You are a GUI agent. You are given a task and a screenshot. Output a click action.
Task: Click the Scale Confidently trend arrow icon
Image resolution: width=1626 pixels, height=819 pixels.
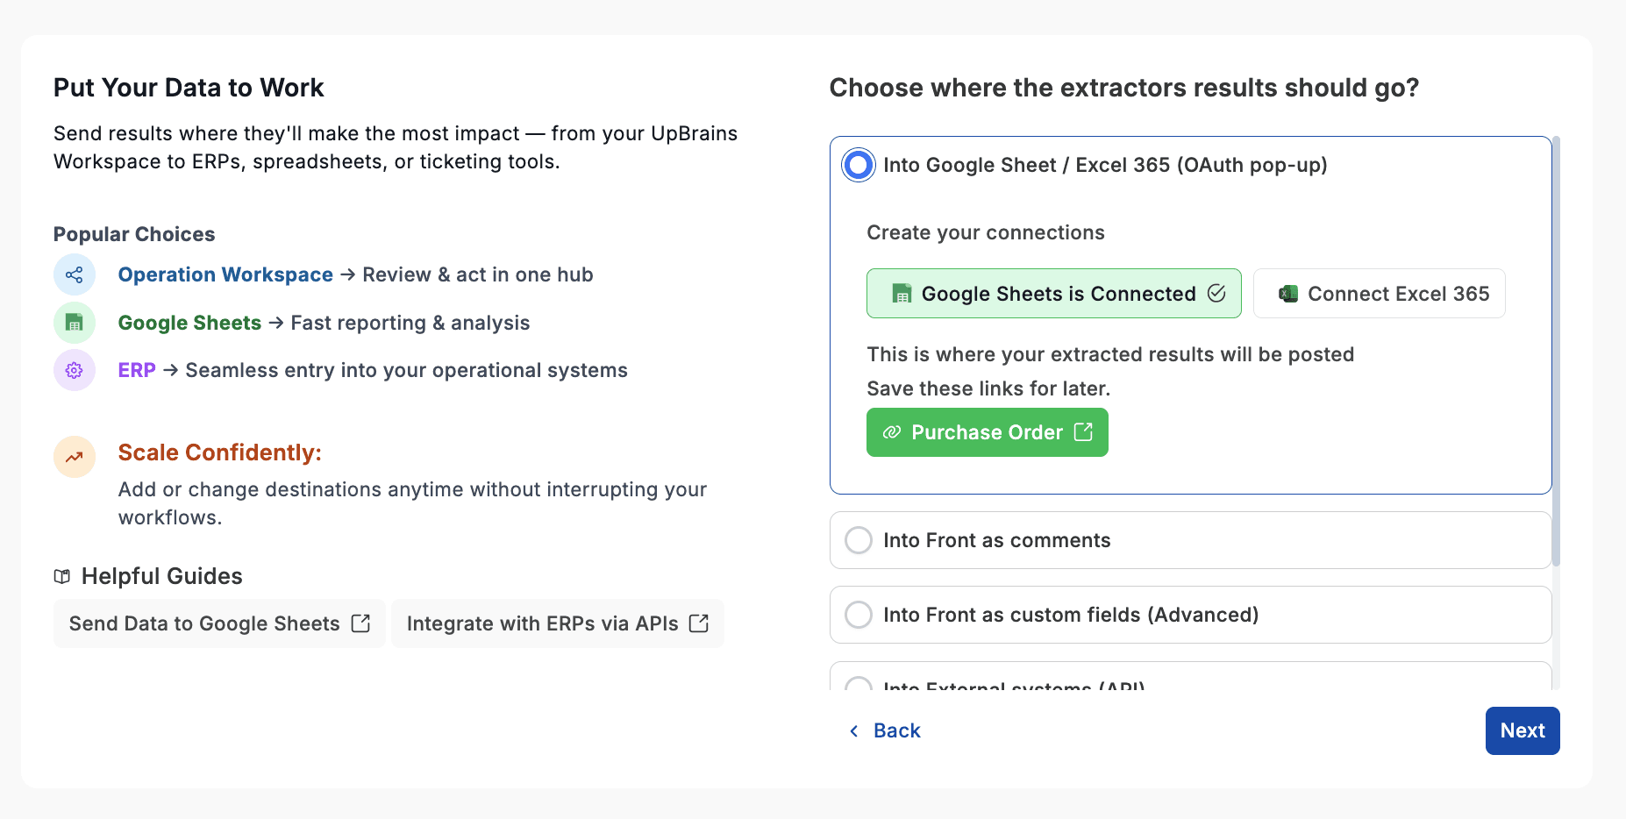(75, 456)
